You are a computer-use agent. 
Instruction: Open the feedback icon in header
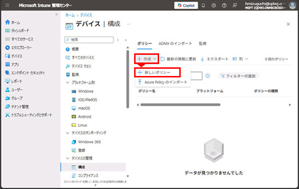click(235, 6)
